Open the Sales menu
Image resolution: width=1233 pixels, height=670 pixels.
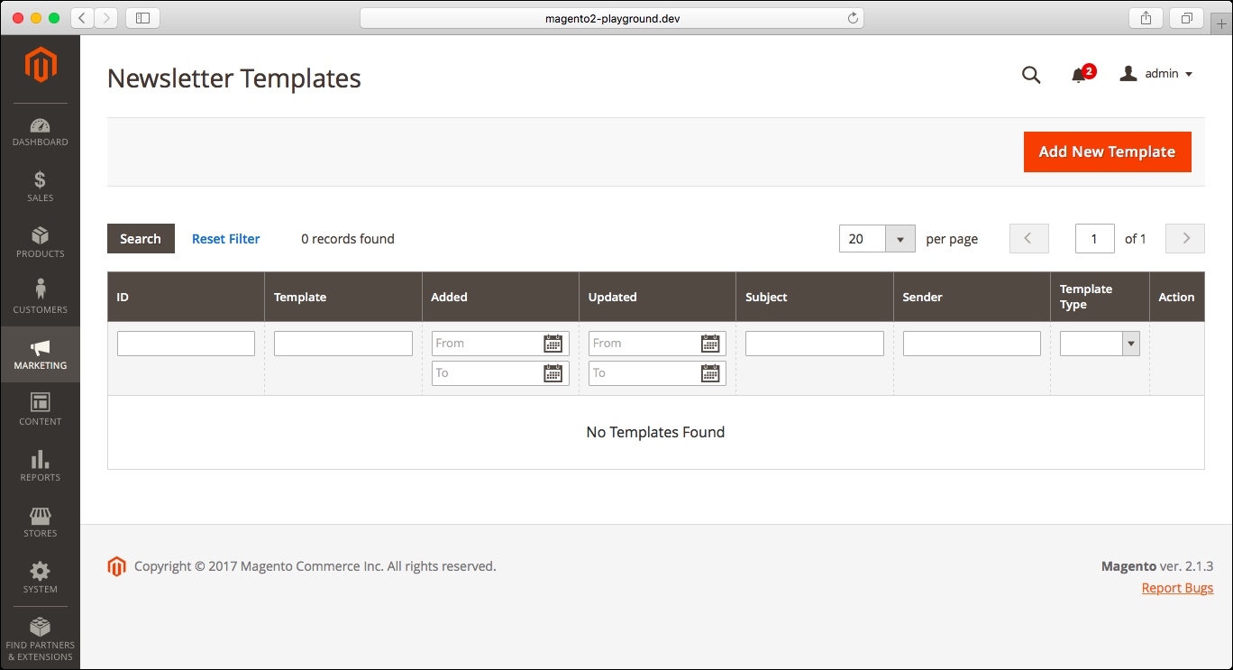pos(40,188)
